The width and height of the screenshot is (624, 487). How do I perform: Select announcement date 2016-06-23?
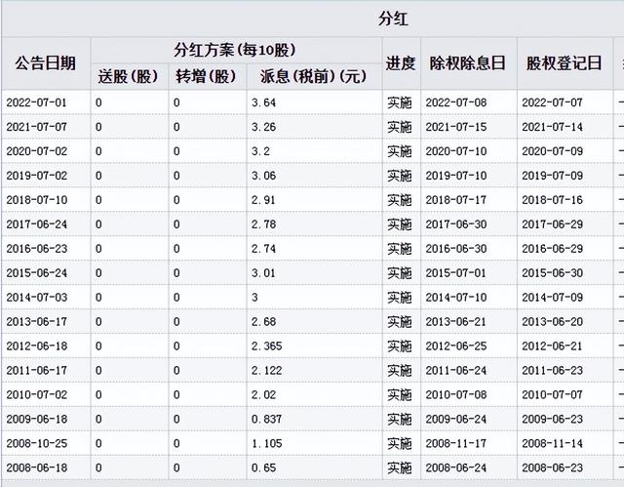coord(37,249)
